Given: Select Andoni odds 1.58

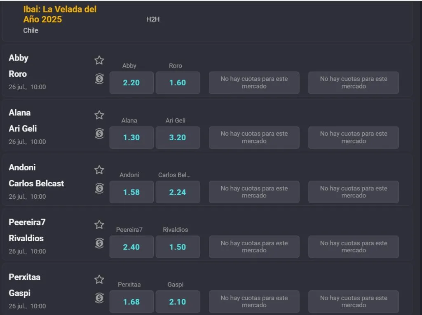Looking at the screenshot, I should pos(131,192).
